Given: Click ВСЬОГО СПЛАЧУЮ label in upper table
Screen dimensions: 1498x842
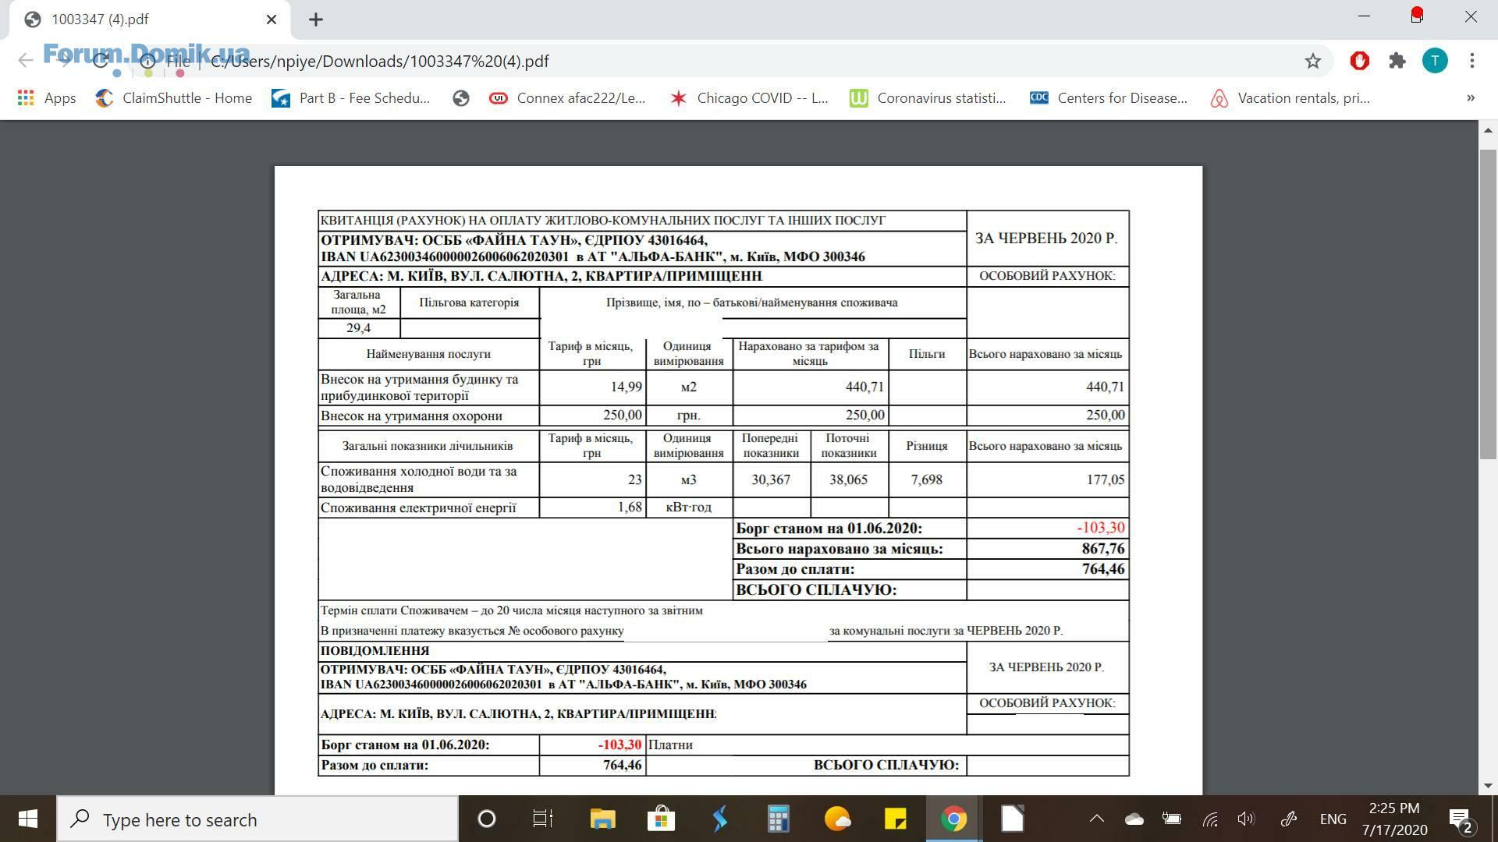Looking at the screenshot, I should (816, 590).
